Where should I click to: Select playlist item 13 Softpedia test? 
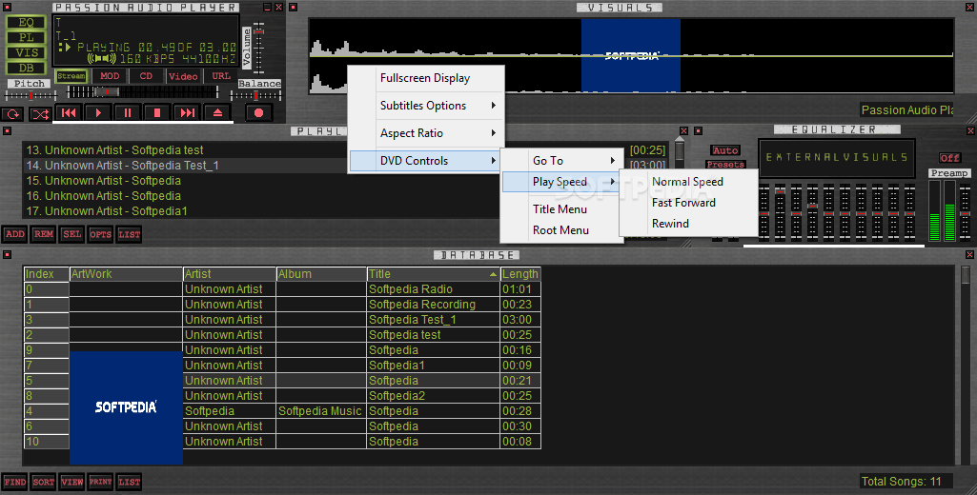pos(114,150)
